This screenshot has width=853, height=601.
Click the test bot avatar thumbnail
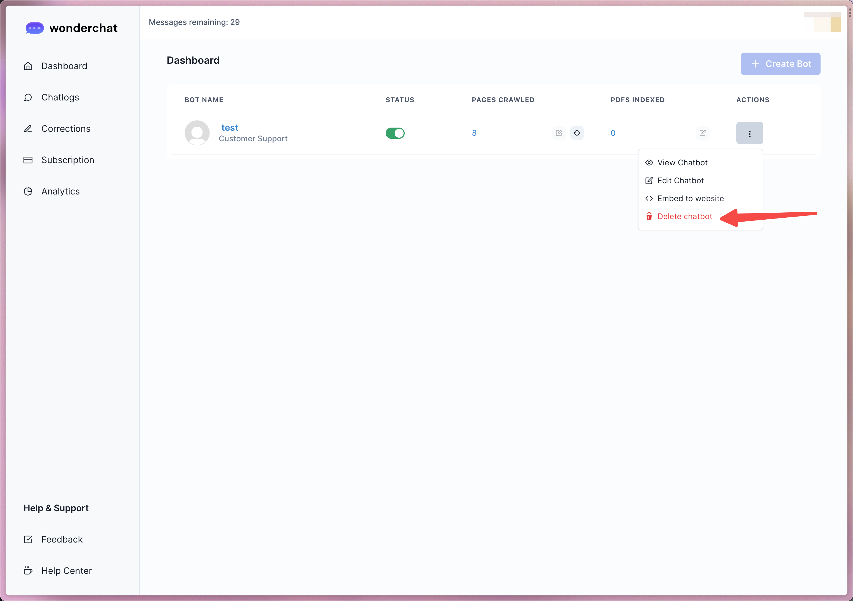(197, 133)
